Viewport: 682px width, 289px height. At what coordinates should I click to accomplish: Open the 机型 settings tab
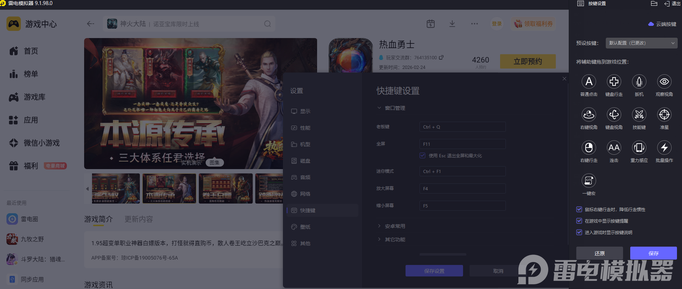pyautogui.click(x=322, y=144)
